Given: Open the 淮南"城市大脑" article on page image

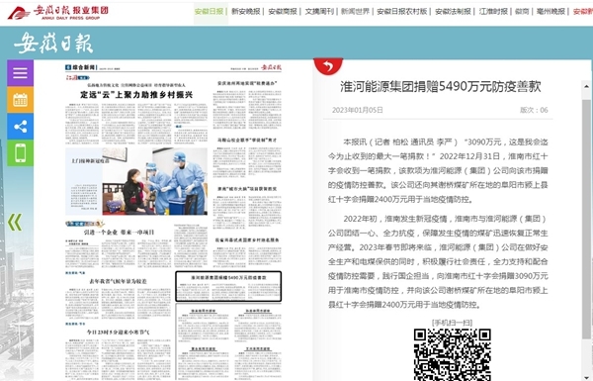Looking at the screenshot, I should pos(247,189).
